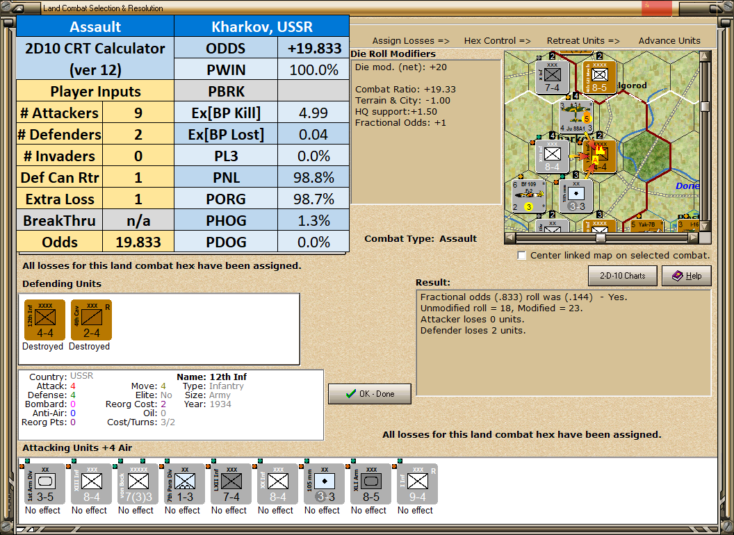
Task: Click the Def Can Rtr value 1
Action: (138, 177)
